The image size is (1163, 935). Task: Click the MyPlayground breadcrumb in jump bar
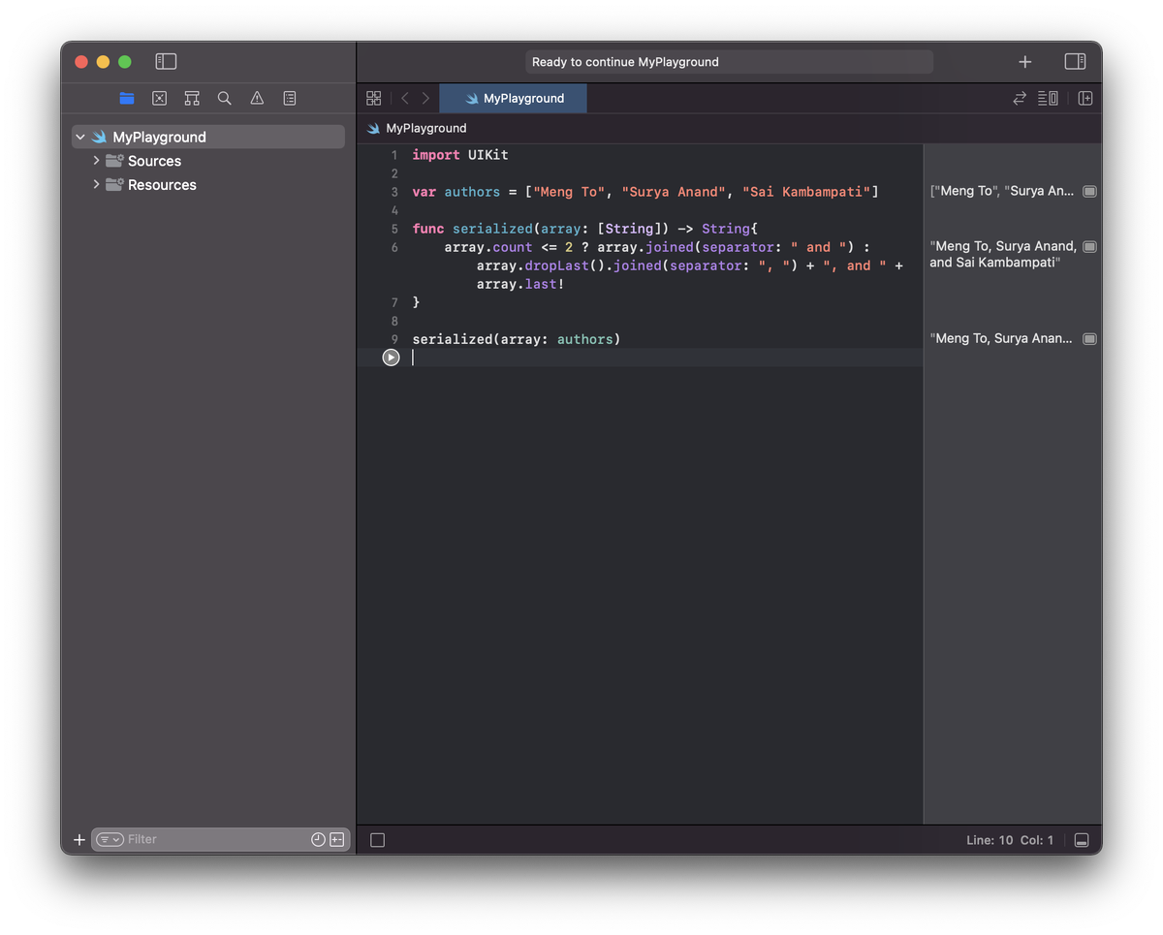click(417, 128)
